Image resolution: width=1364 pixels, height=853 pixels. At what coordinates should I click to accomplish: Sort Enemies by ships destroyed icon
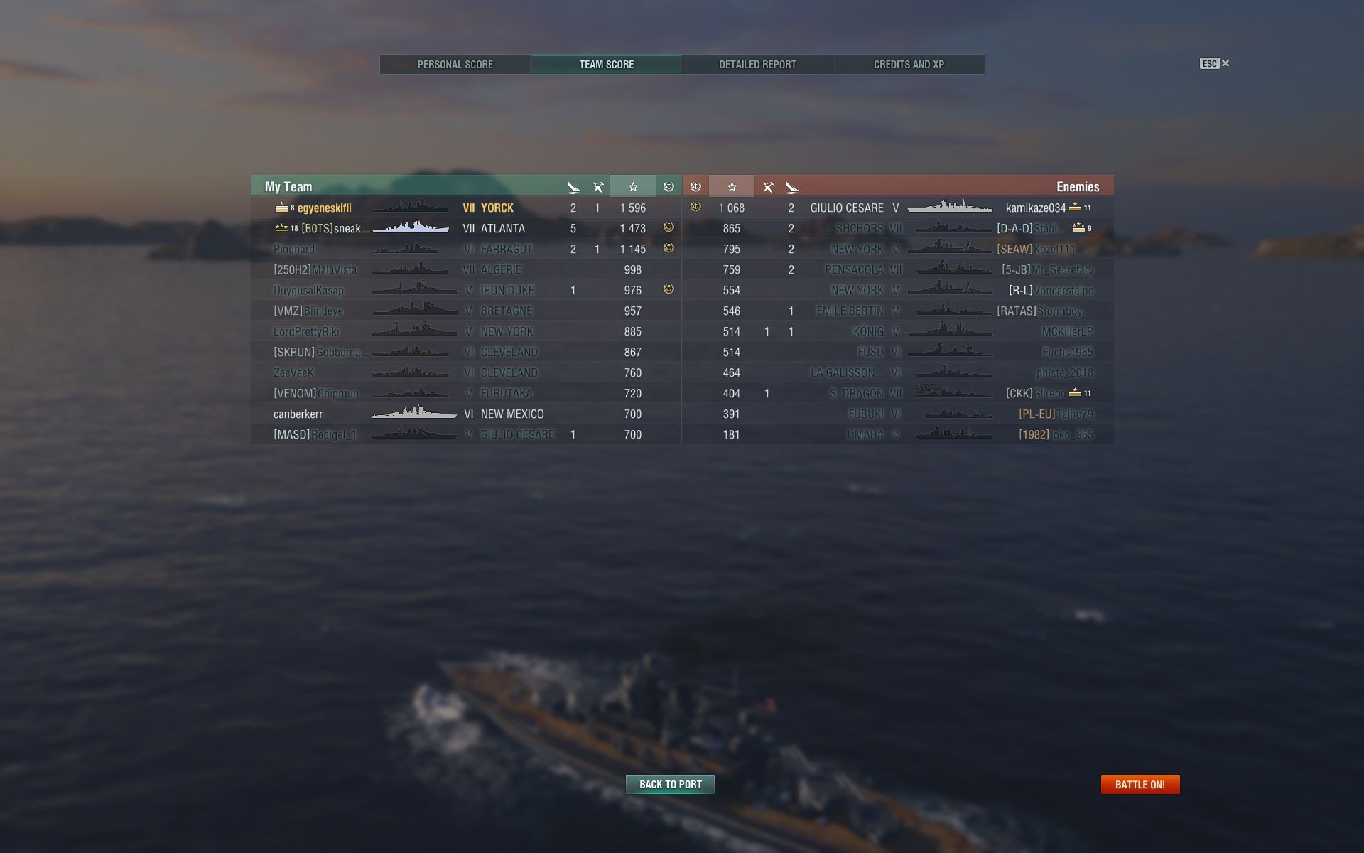[x=792, y=187]
